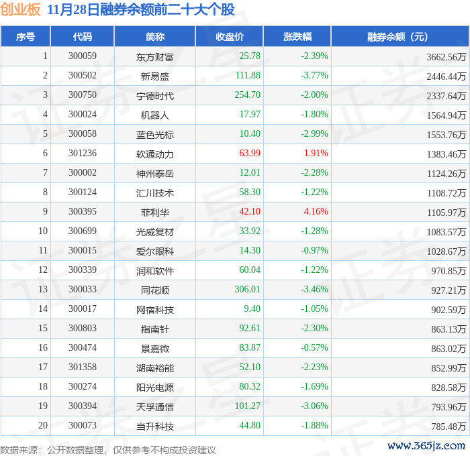Click the 数据来源 disclaimer footer text

[108, 450]
